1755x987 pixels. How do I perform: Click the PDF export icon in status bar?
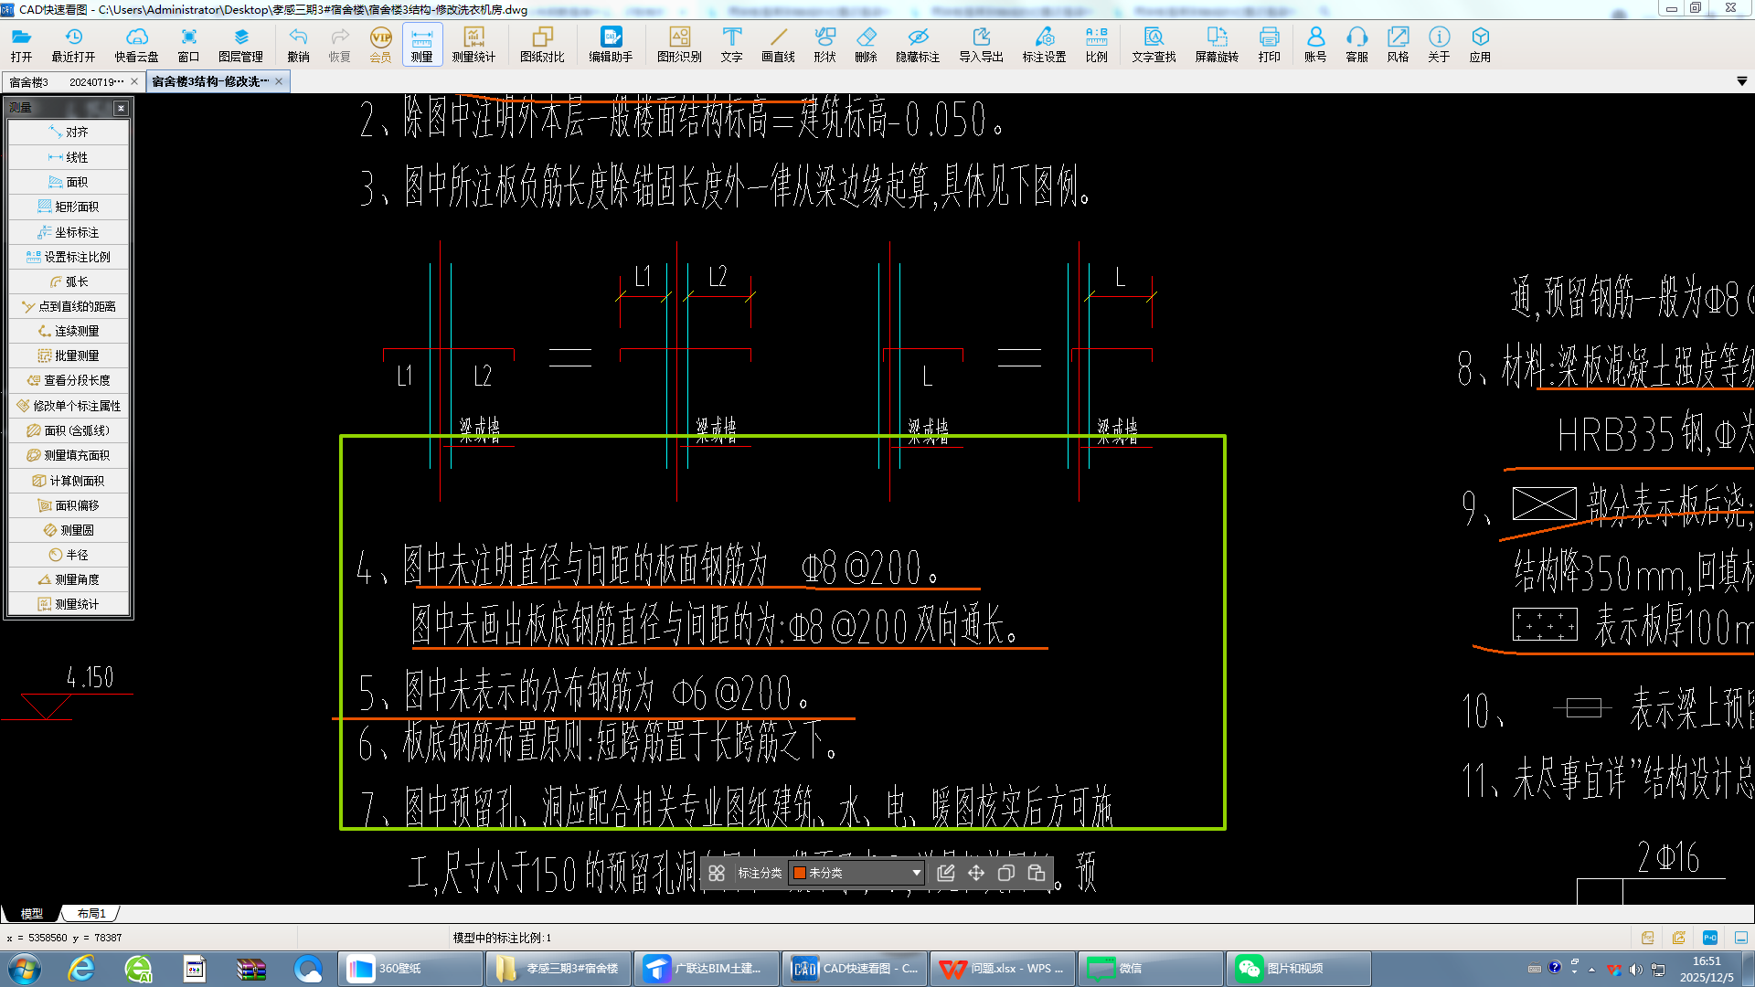point(1648,938)
